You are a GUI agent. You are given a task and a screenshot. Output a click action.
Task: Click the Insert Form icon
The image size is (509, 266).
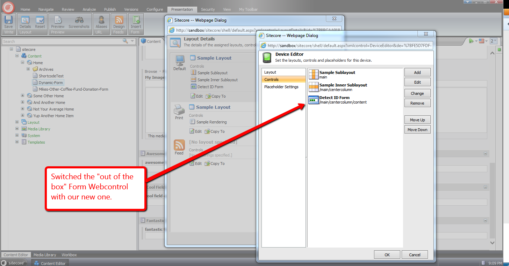(x=136, y=21)
